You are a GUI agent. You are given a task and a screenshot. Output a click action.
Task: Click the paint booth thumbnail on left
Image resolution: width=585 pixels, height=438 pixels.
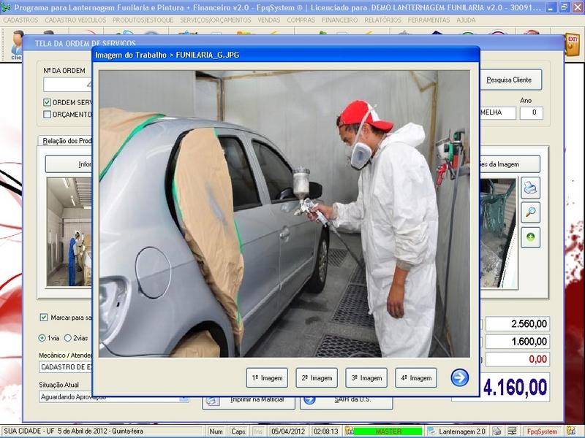point(69,231)
